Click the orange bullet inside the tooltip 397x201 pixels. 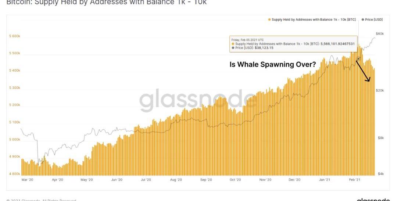(x=233, y=44)
